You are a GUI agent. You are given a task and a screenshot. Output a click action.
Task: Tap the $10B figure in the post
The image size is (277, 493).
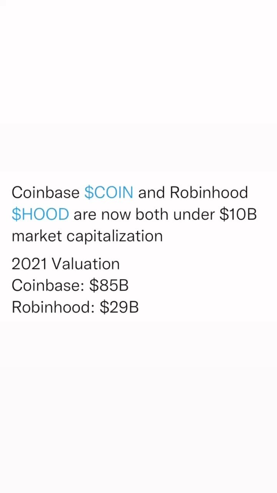pos(238,215)
